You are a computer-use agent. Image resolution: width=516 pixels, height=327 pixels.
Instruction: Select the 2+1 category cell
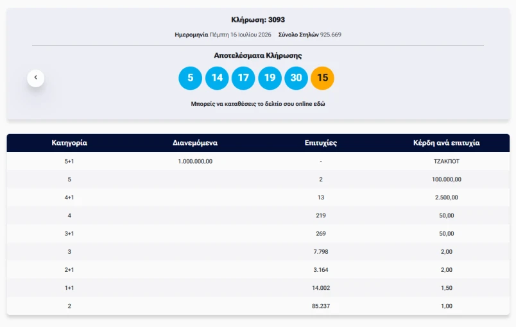click(69, 270)
